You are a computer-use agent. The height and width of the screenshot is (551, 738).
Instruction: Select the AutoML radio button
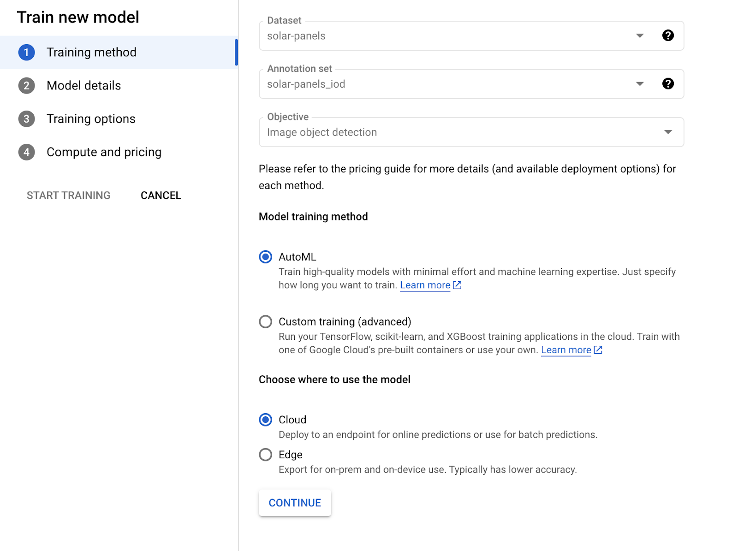[x=265, y=257]
